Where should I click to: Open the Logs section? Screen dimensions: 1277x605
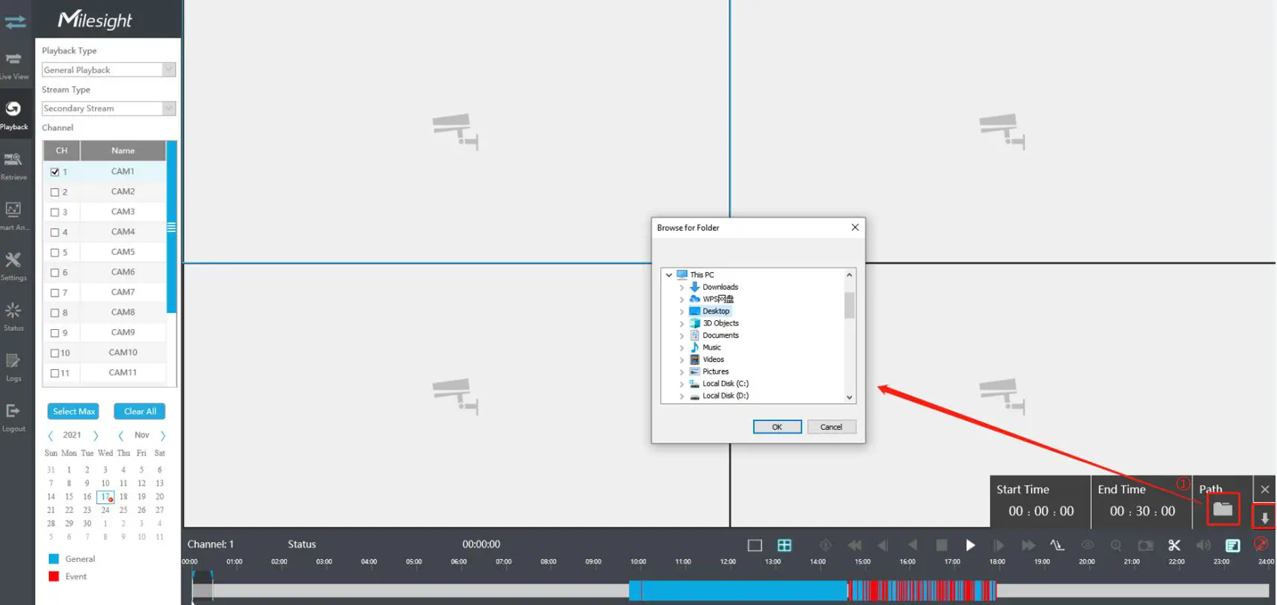click(x=14, y=367)
